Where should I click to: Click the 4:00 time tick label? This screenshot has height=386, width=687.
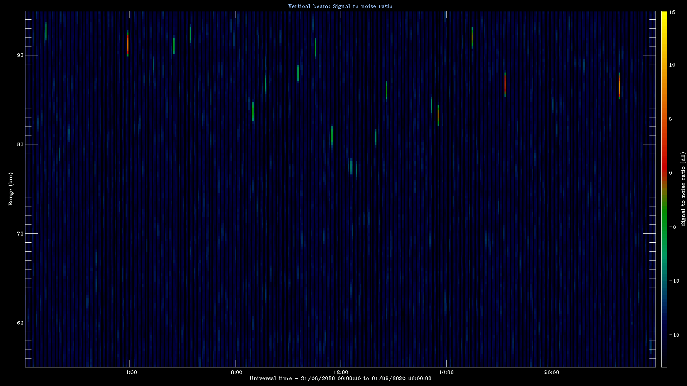tap(131, 372)
